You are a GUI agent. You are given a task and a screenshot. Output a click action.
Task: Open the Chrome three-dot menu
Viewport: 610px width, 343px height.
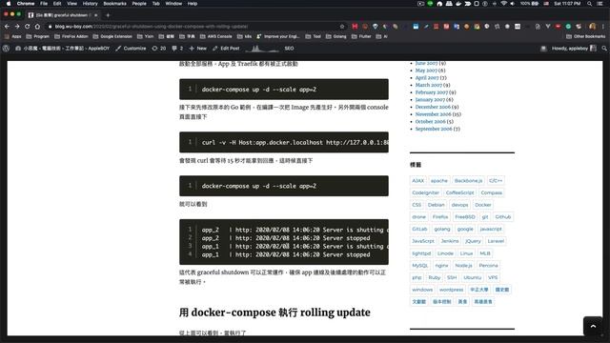[603, 27]
